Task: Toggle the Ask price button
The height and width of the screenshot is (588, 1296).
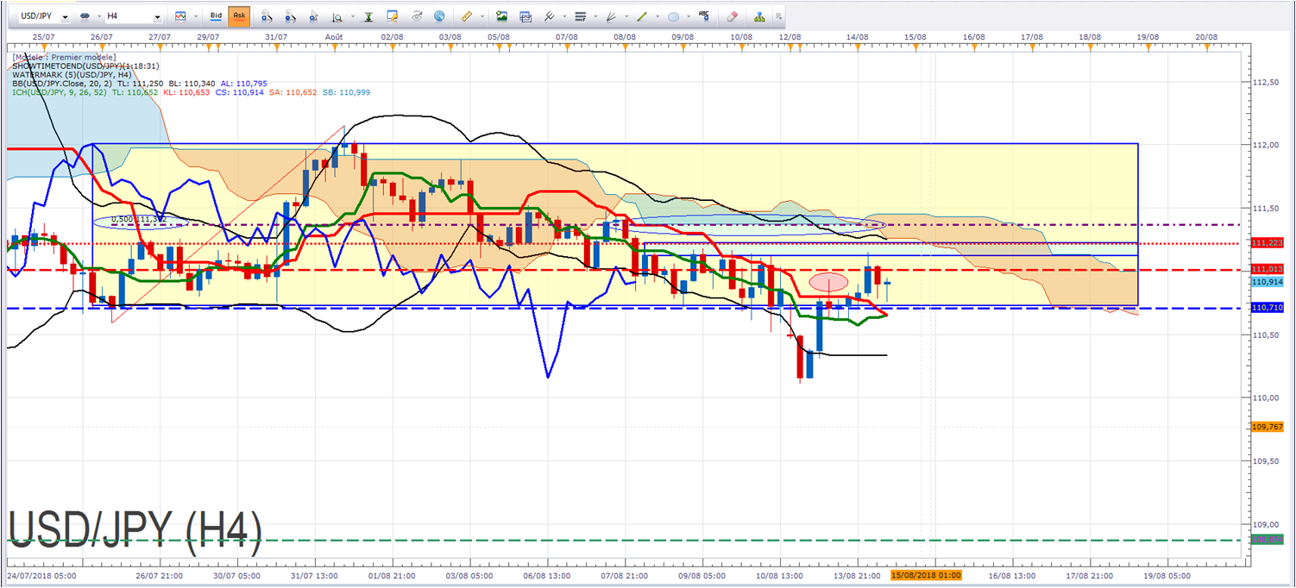Action: pyautogui.click(x=239, y=16)
